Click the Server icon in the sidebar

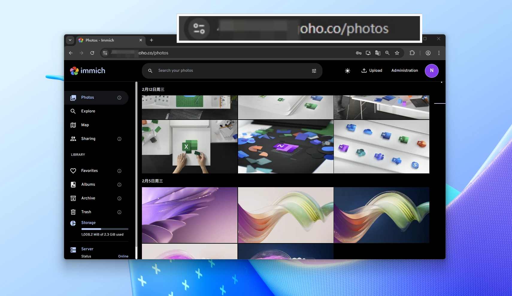point(73,250)
